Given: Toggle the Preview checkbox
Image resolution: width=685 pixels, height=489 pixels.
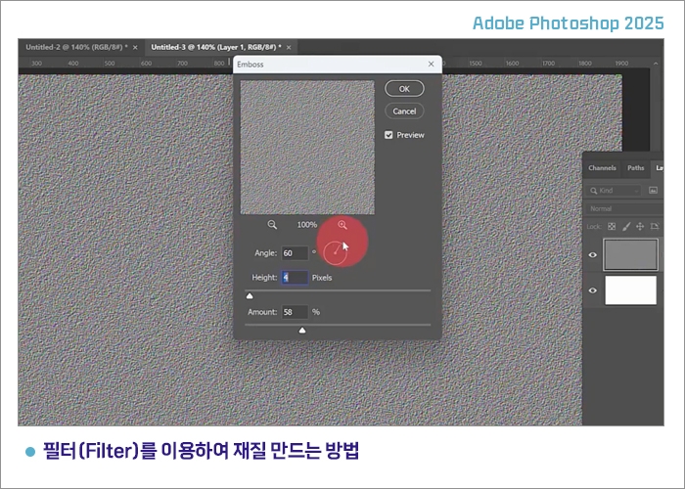Looking at the screenshot, I should coord(388,135).
